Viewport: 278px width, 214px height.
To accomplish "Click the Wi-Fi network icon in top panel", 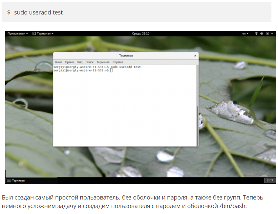I will click(x=256, y=34).
